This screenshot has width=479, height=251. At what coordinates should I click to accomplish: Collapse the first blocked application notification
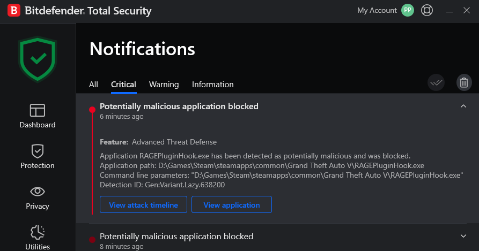click(x=463, y=107)
